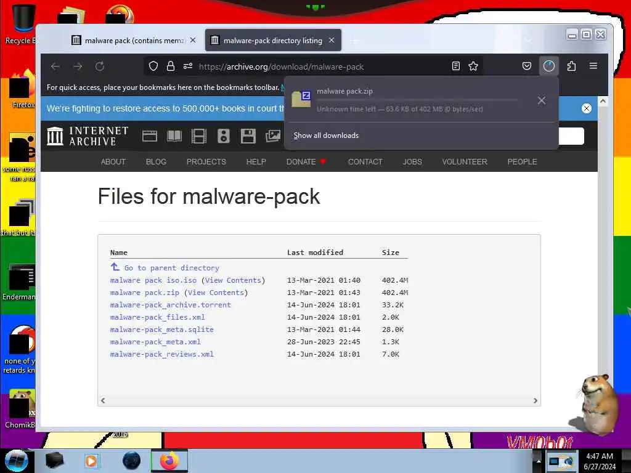View Contents of malware pack.zip

point(216,293)
